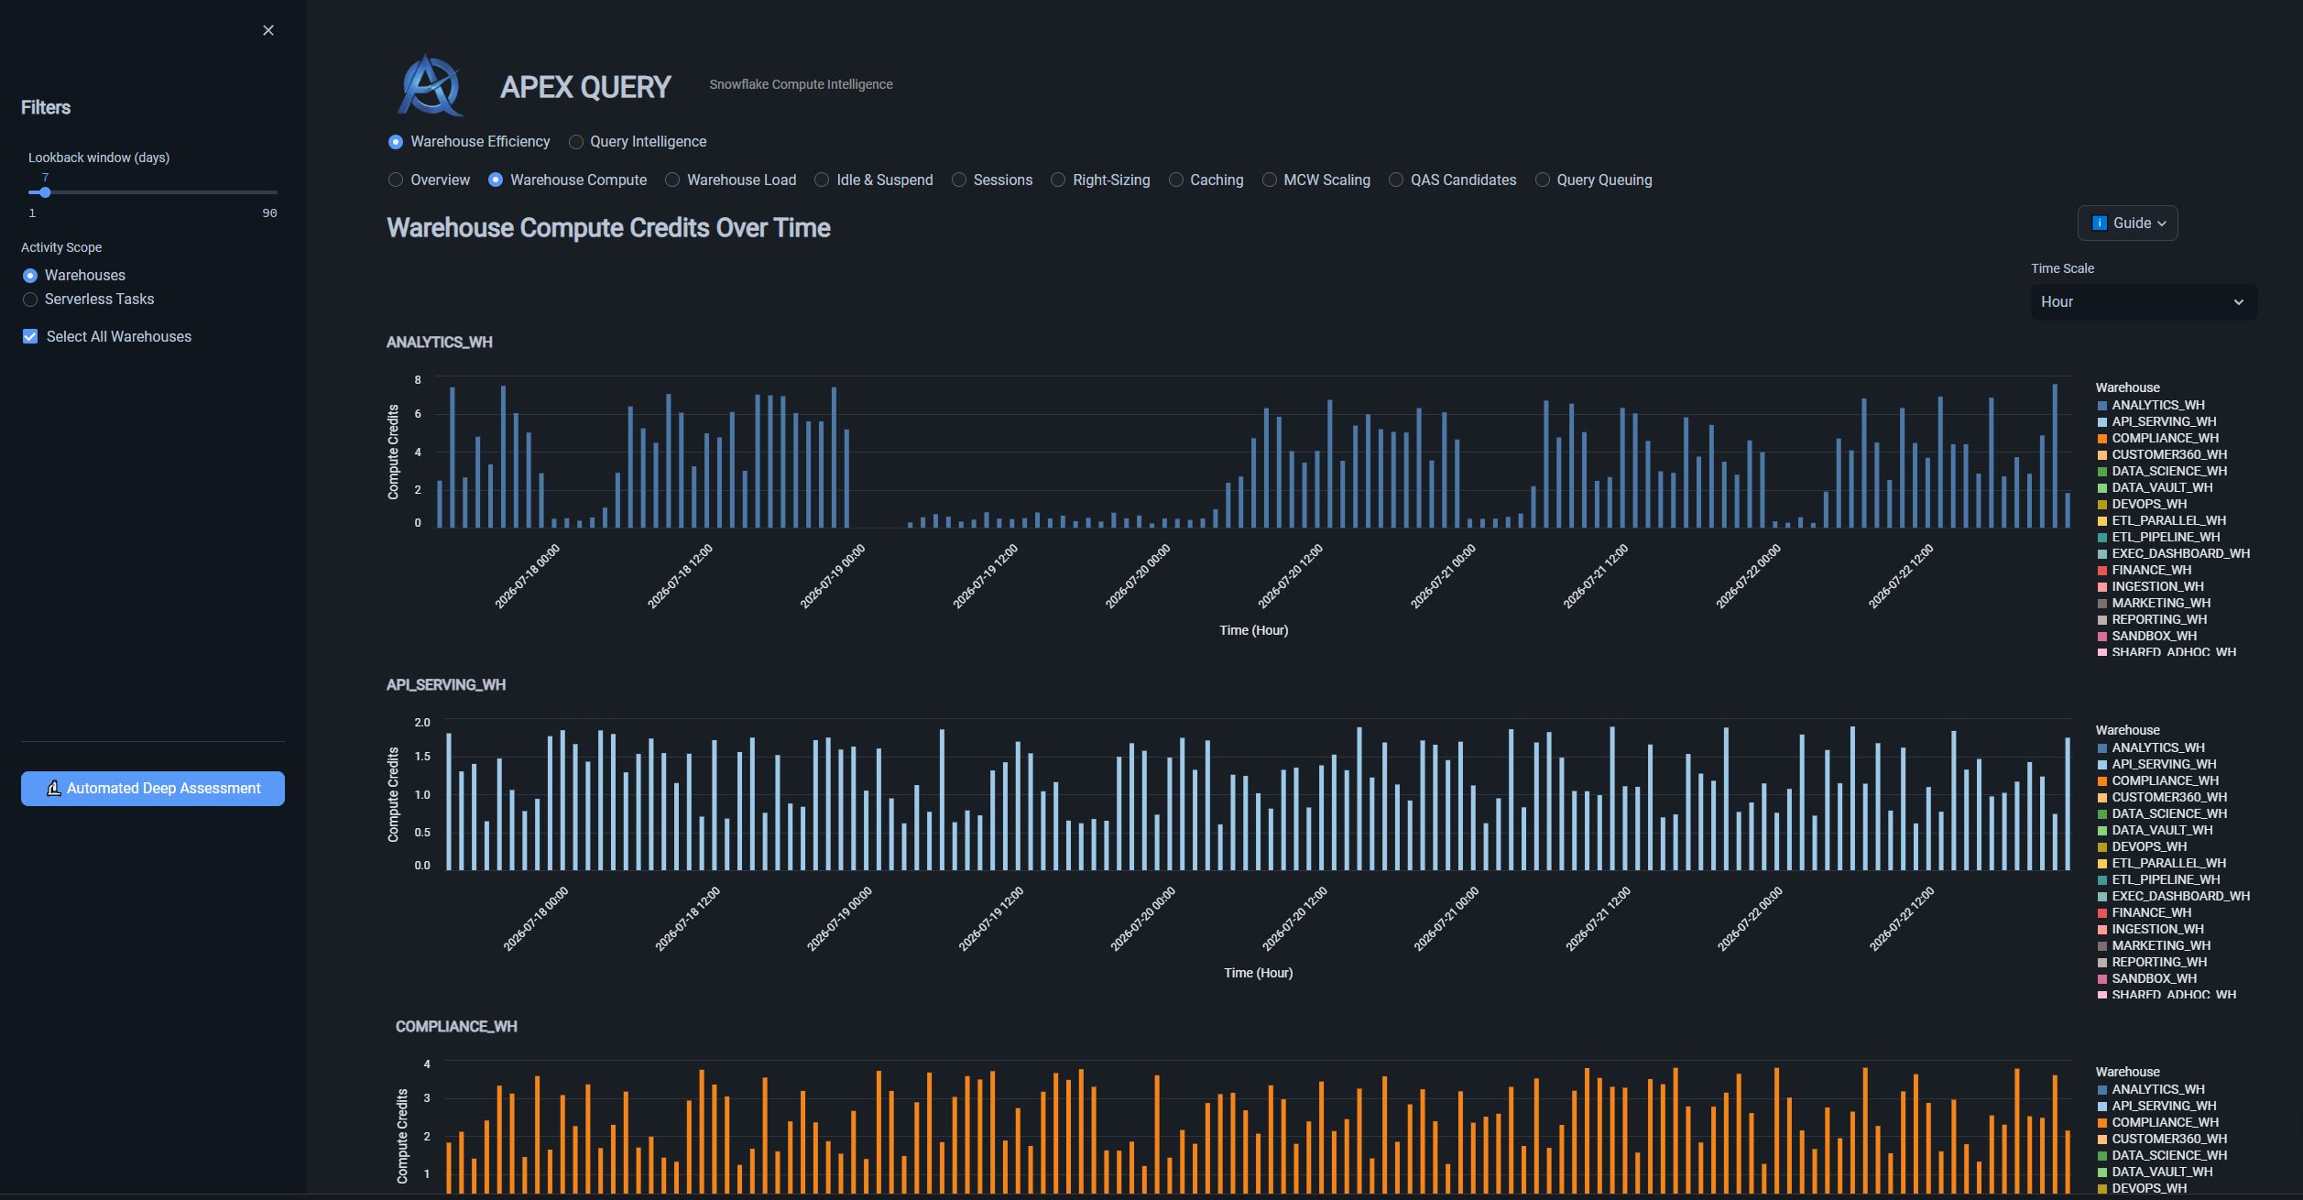Click ANALYTICS_WH in the API_SERVING_WH chart legend
Viewport: 2303px width, 1200px height.
2151,747
